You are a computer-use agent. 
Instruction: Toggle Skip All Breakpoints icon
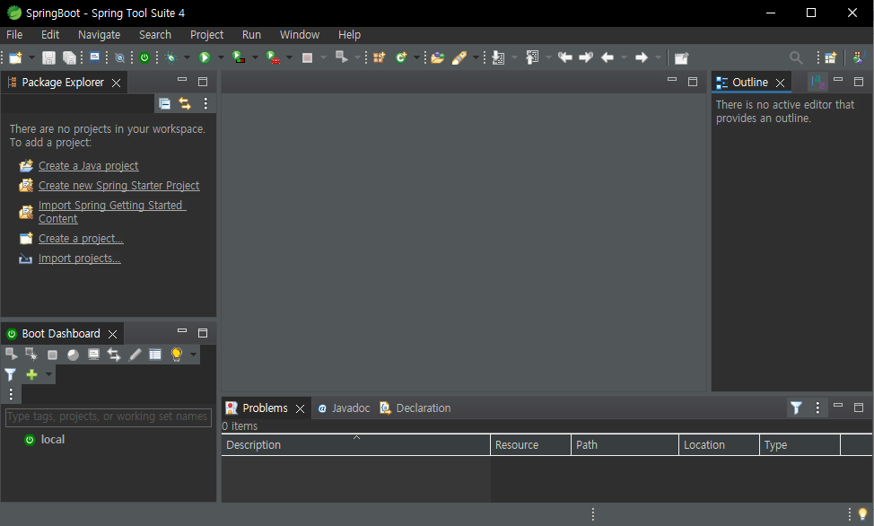[x=119, y=57]
